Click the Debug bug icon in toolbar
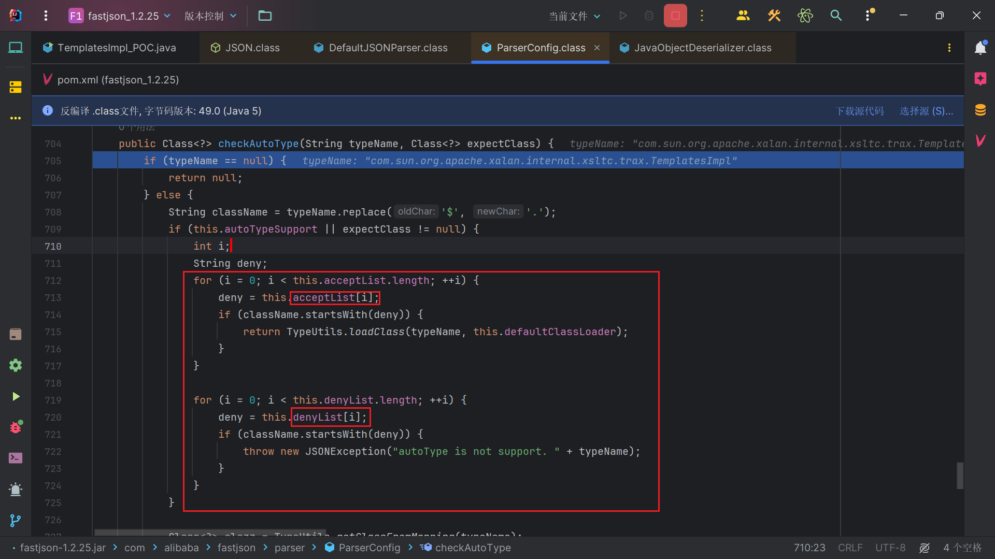 [649, 16]
